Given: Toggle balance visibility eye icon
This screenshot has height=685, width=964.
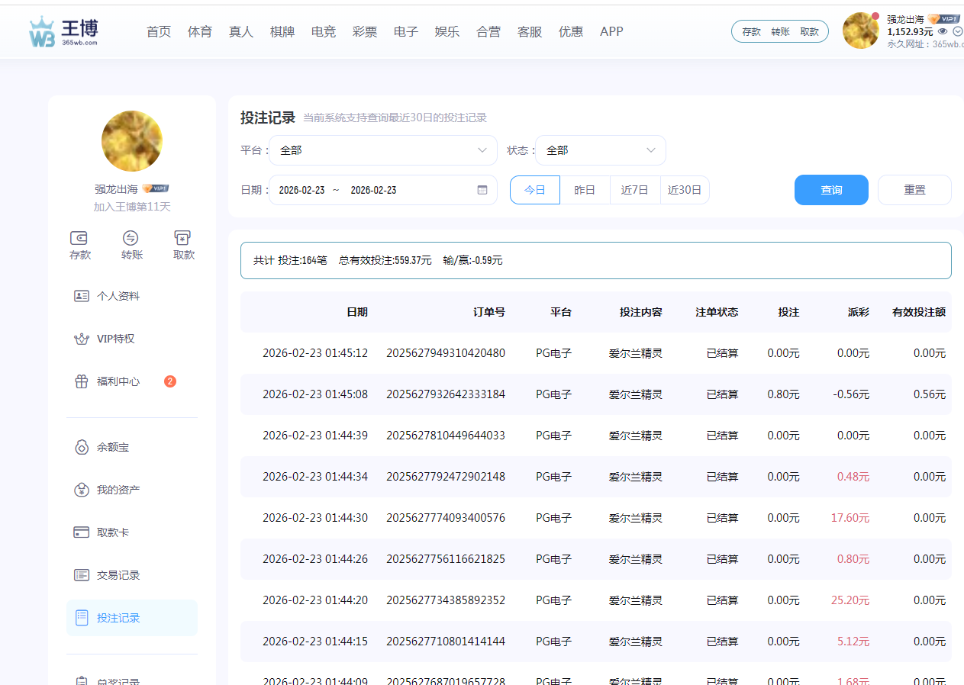Looking at the screenshot, I should click(943, 31).
